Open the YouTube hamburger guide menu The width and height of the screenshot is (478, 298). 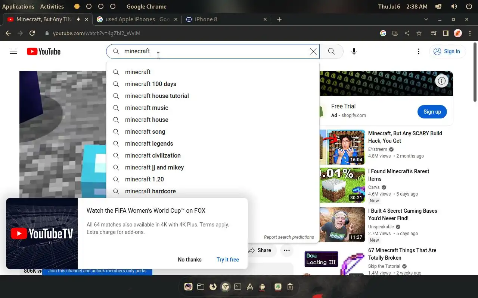pyautogui.click(x=13, y=51)
